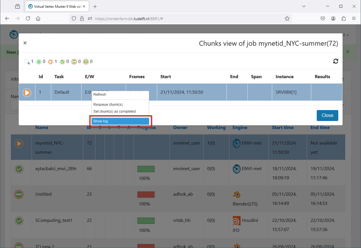
Task: Toggle the red warning failed chunks filter
Action: 86,61
